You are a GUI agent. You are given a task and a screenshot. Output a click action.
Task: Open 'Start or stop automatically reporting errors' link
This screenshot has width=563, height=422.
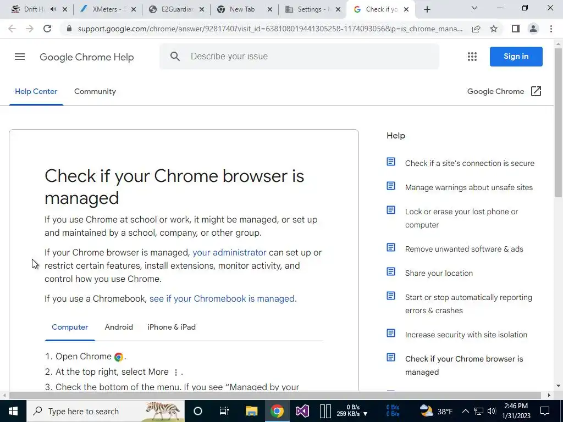click(468, 304)
